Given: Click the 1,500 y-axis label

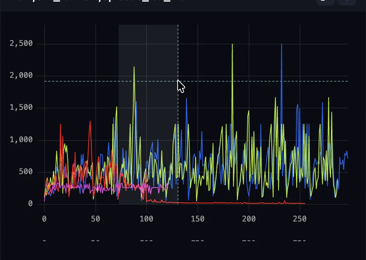Looking at the screenshot, I should click(x=21, y=107).
